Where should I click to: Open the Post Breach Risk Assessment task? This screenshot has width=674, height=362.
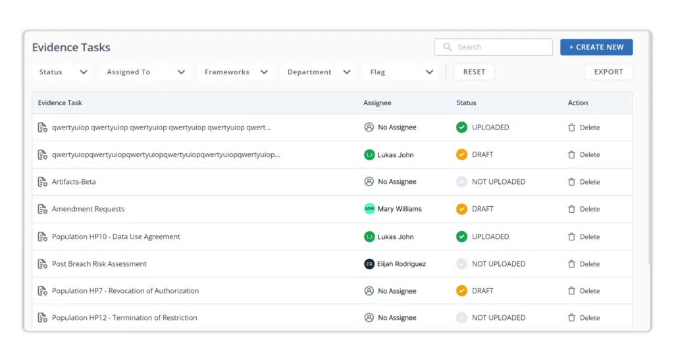click(x=99, y=263)
